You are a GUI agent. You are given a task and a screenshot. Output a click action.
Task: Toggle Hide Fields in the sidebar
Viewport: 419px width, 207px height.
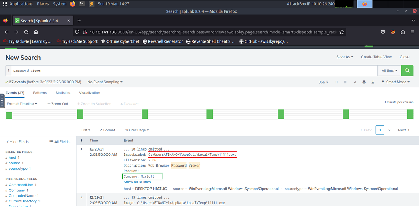[x=17, y=141]
